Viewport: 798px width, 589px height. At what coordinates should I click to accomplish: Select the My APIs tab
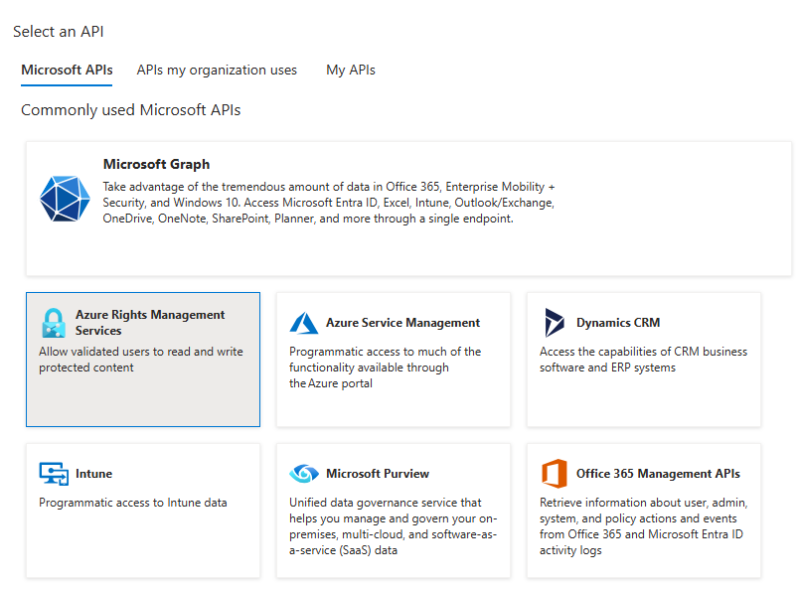pos(351,71)
